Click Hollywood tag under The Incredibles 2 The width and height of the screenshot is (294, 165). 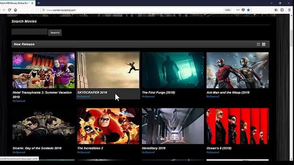tap(84, 152)
